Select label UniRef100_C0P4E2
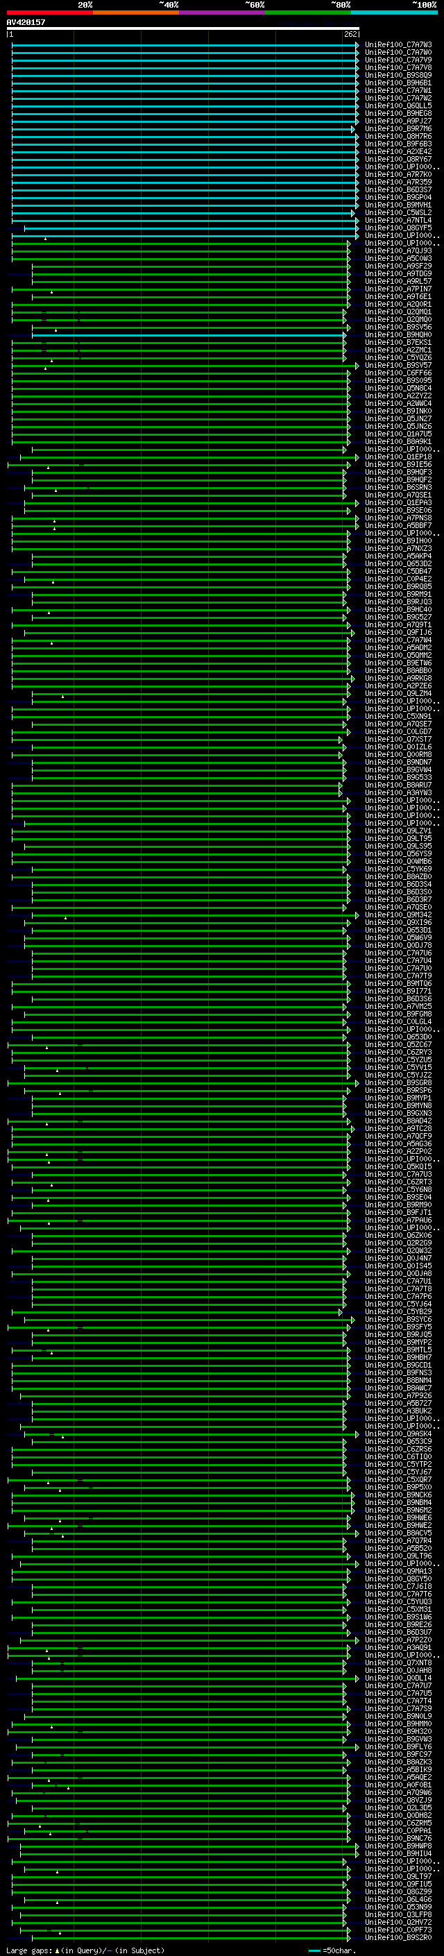 [398, 579]
